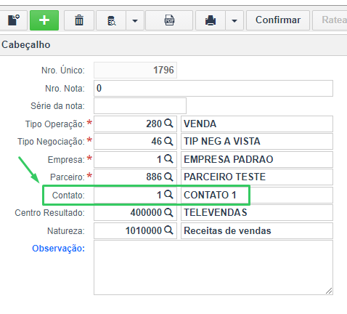Image resolution: width=347 pixels, height=314 pixels.
Task: Click the Série da nota input field
Action: (x=140, y=105)
